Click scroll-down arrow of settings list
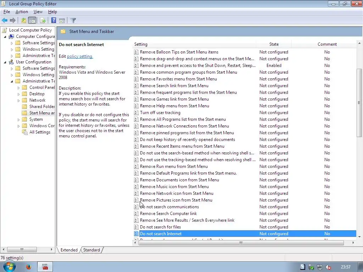This screenshot has width=363, height=272. coord(359,237)
